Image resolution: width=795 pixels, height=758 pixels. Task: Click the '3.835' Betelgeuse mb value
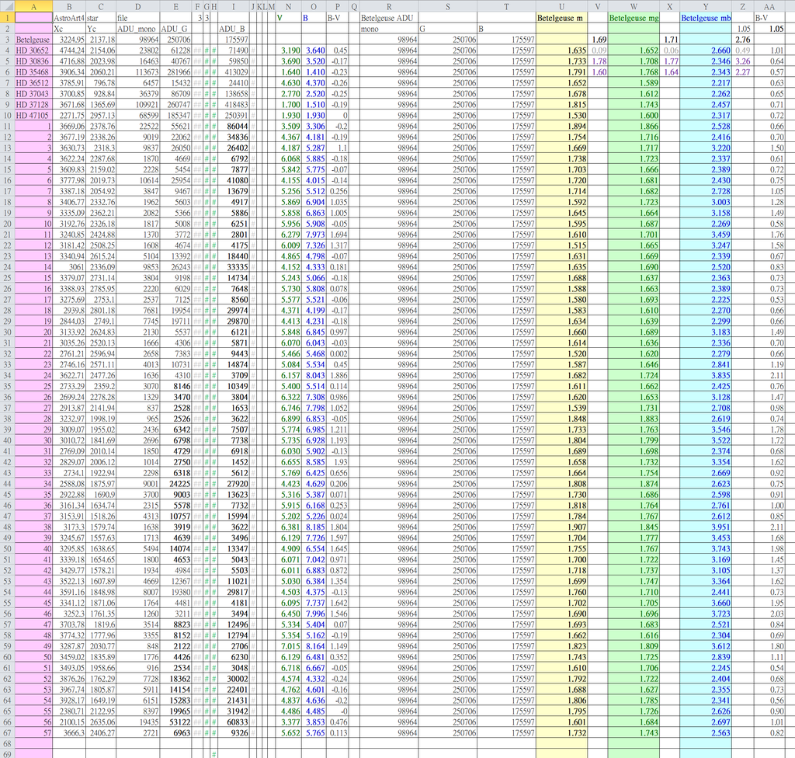705,375
